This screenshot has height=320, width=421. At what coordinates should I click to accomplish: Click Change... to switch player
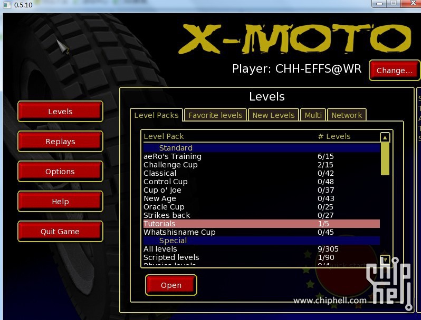395,71
